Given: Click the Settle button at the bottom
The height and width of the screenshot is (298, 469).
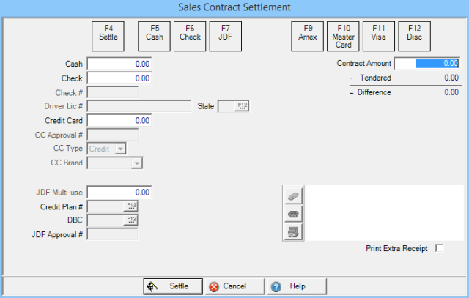Looking at the screenshot, I should pyautogui.click(x=171, y=286).
